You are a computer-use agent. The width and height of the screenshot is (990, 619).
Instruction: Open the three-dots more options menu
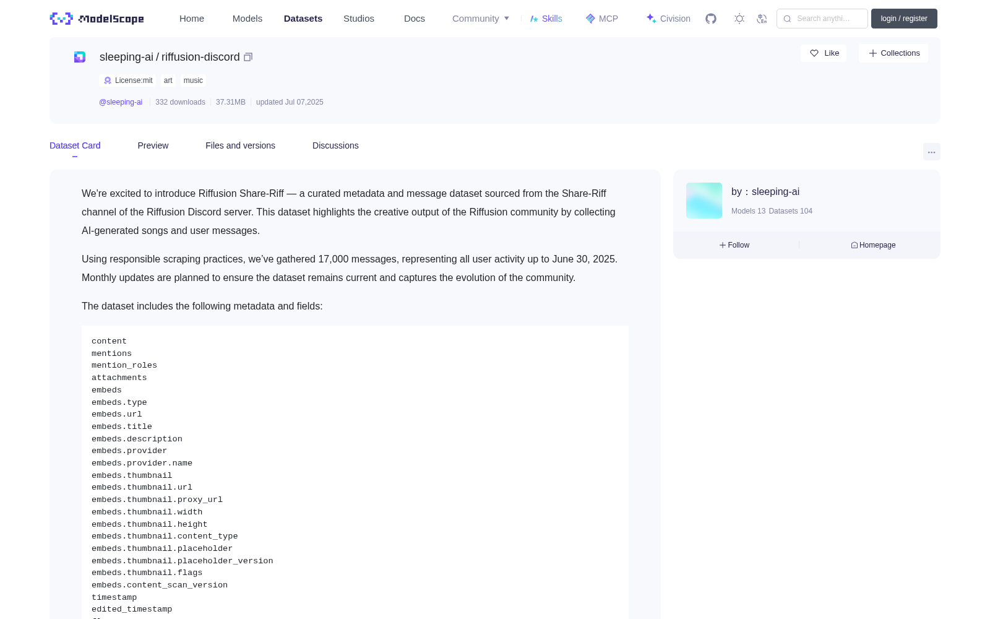point(931,152)
